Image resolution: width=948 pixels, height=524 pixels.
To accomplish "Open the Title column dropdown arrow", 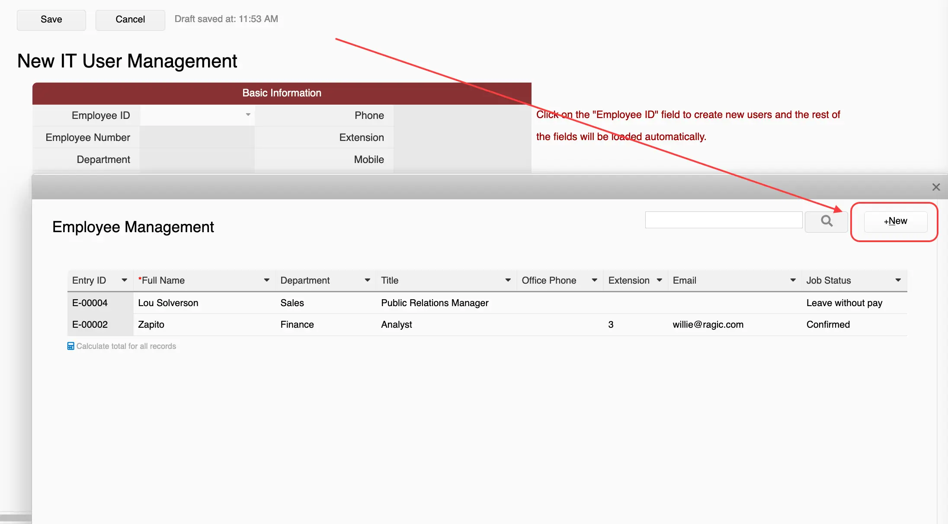I will pyautogui.click(x=508, y=281).
